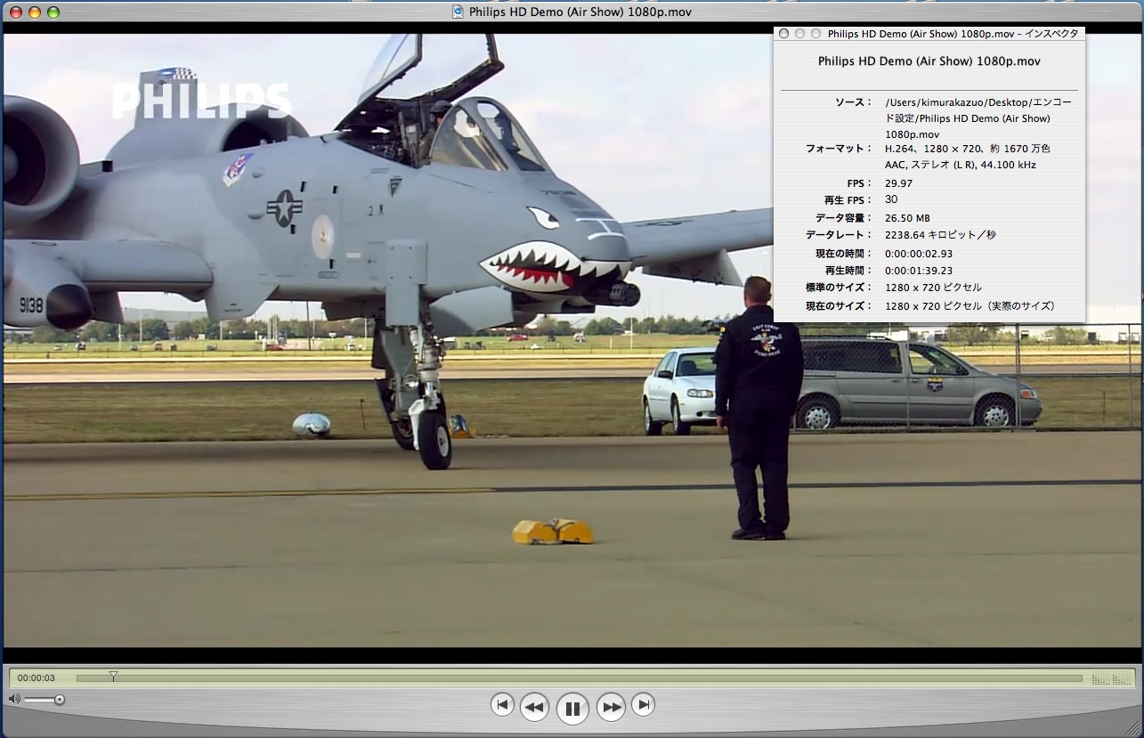Click the fast-forward button
This screenshot has width=1144, height=738.
[611, 707]
